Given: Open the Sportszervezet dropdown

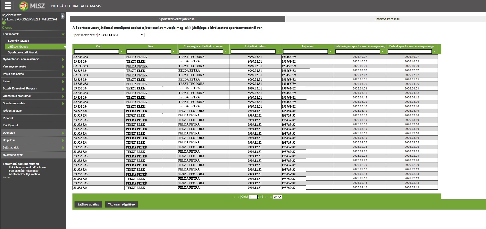Looking at the screenshot, I should point(121,35).
